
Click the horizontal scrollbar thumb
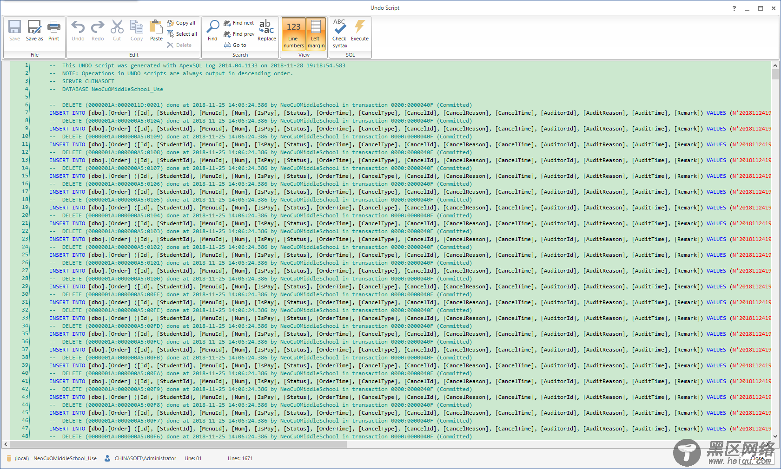pos(178,444)
